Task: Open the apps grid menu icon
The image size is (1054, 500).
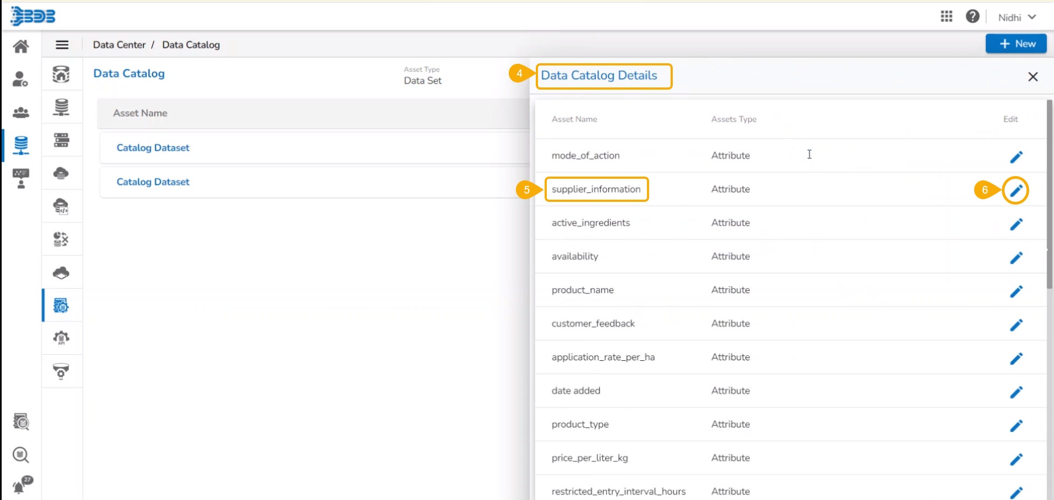Action: (946, 17)
